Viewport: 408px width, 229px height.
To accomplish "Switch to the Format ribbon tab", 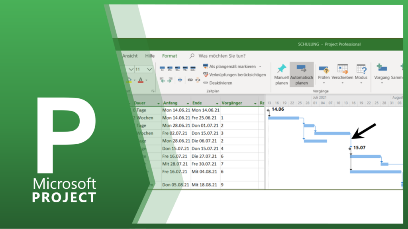I will (169, 56).
